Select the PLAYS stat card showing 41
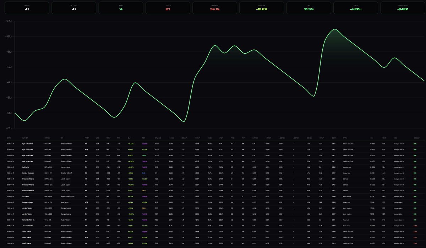Image resolution: width=426 pixels, height=248 pixels. (27, 8)
